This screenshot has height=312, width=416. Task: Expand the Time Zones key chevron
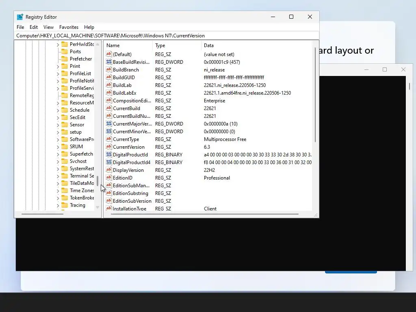[x=58, y=191]
